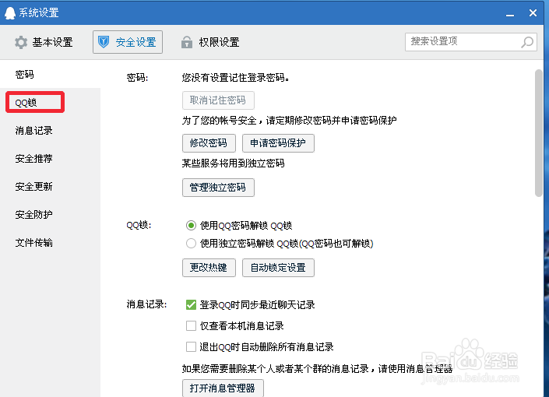Click the vertical scrollbar thumb
Viewport: 549px width, 397px height.
[x=539, y=133]
